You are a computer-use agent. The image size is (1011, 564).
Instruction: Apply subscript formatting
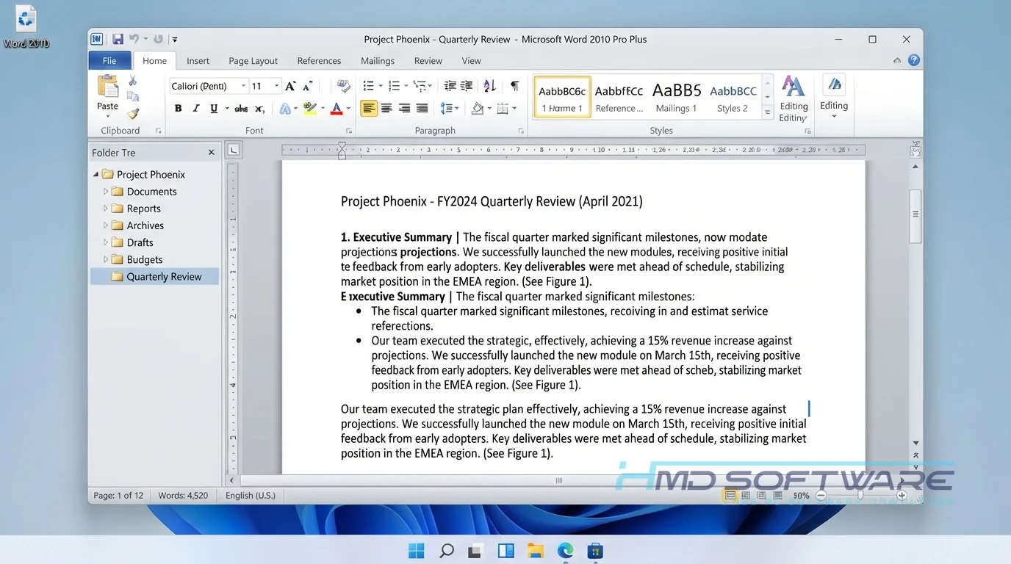pos(259,109)
